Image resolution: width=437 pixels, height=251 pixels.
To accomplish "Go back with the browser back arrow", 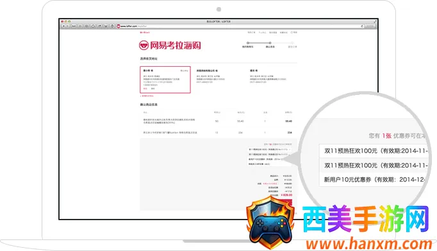I will 63,26.
